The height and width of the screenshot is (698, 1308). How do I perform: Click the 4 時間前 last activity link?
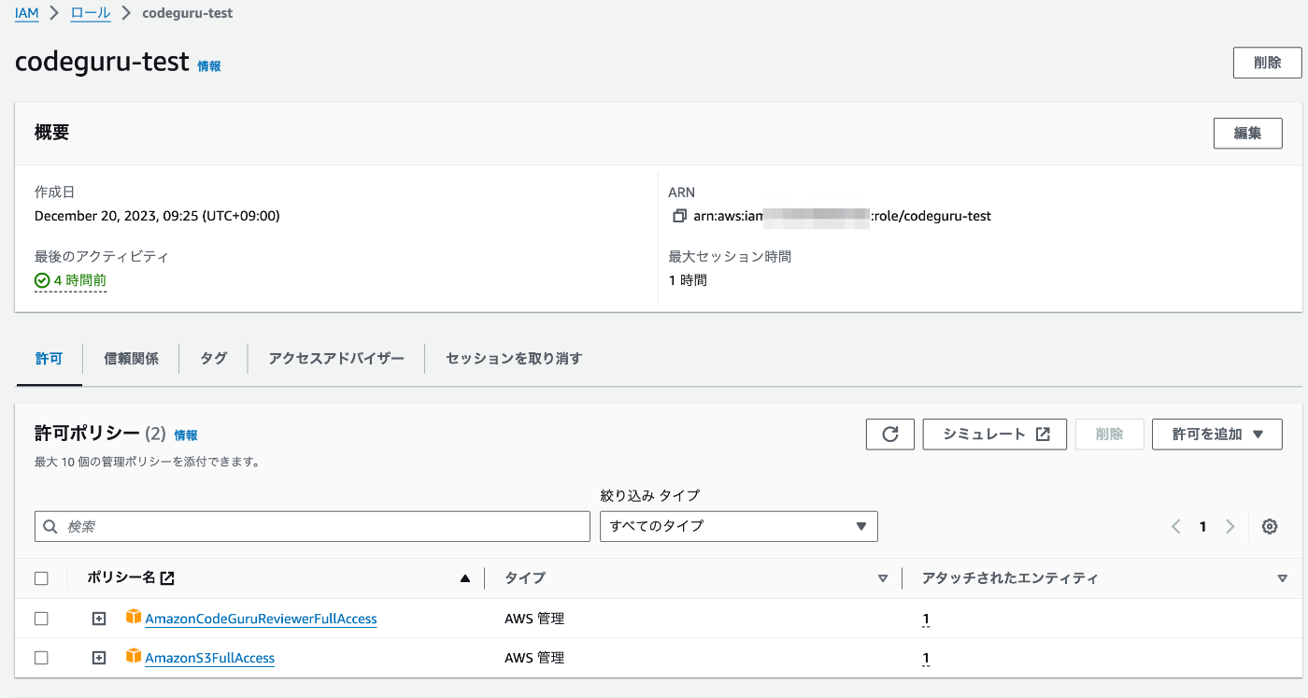point(79,280)
